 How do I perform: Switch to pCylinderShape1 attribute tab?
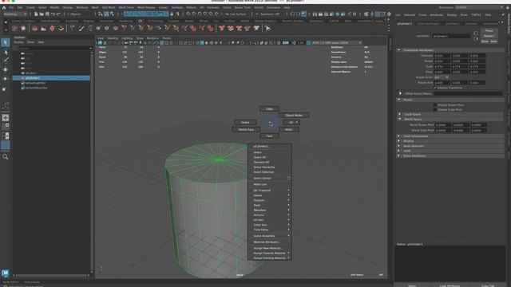pos(428,24)
